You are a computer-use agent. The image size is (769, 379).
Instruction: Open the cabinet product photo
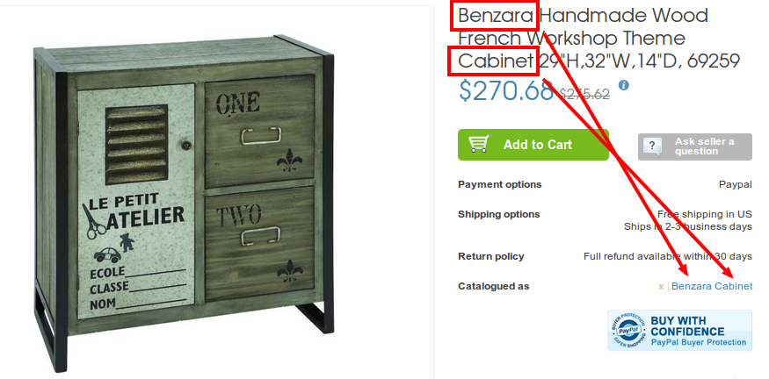pos(184,204)
